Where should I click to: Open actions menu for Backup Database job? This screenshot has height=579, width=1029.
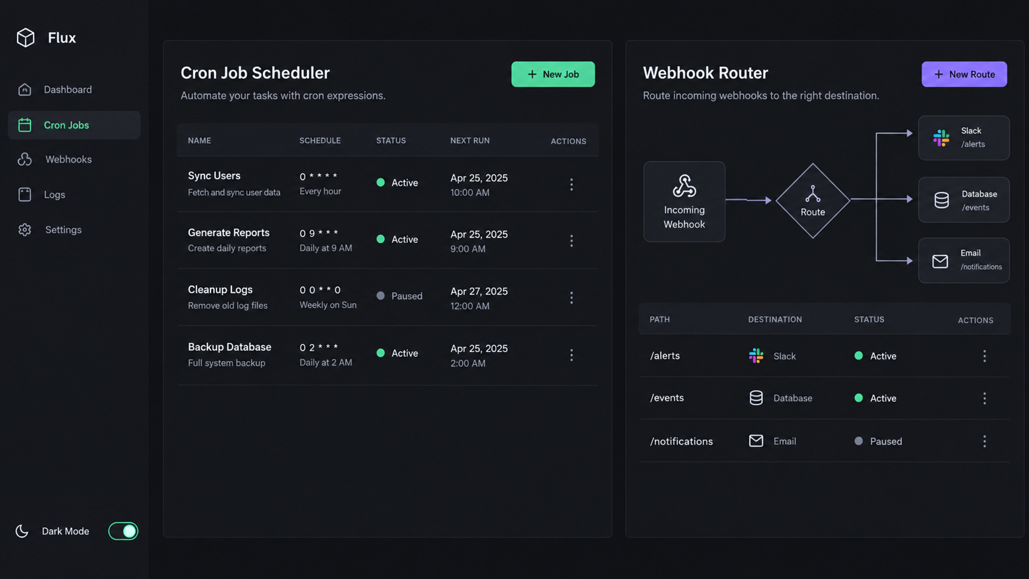[x=571, y=355]
